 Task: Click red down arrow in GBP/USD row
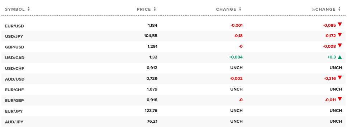(x=340, y=45)
